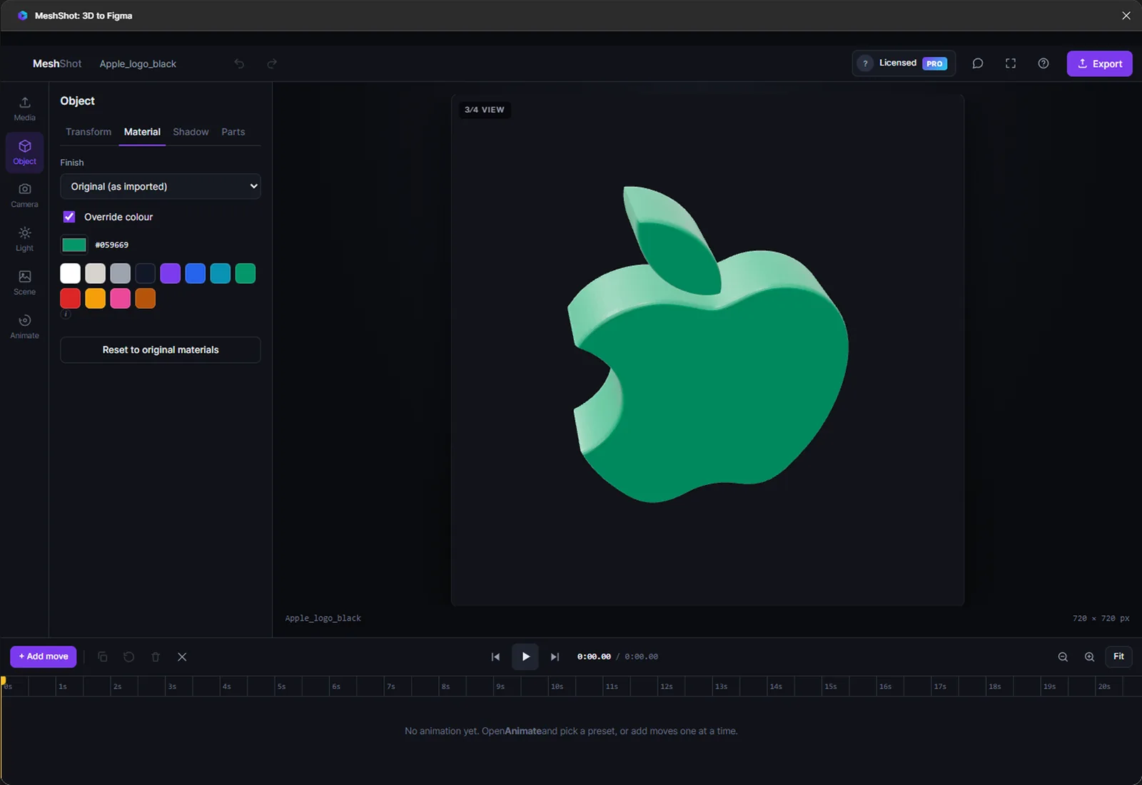Skip to animation end
This screenshot has width=1142, height=785.
(555, 657)
